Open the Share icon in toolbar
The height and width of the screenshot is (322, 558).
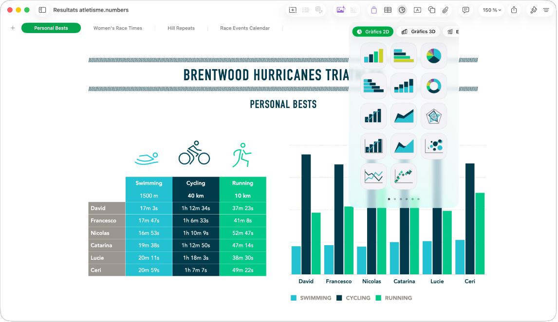514,10
